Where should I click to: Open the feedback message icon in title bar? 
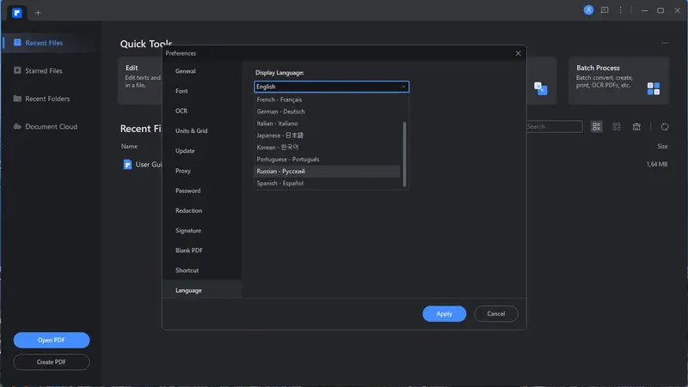[x=605, y=10]
